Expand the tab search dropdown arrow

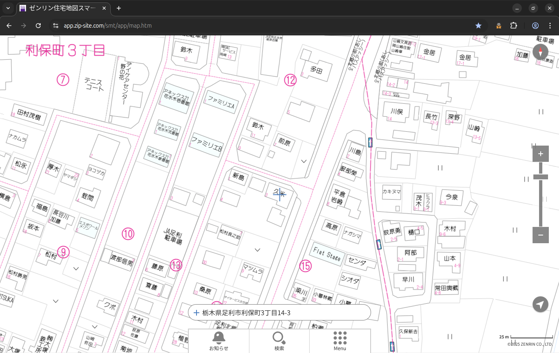tap(8, 8)
